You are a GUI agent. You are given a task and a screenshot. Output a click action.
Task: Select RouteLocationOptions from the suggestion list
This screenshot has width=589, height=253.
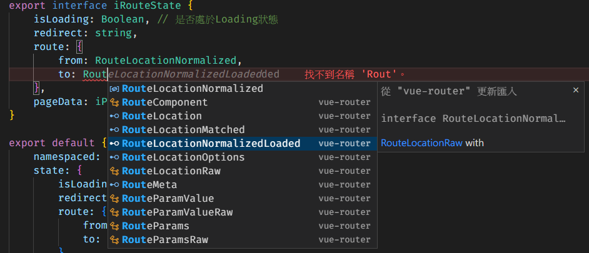click(242, 157)
